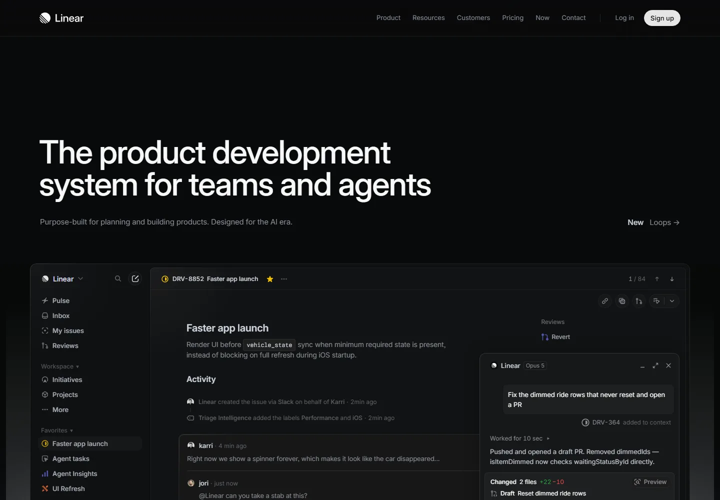Select Faster app launch in Favorites

[90, 443]
